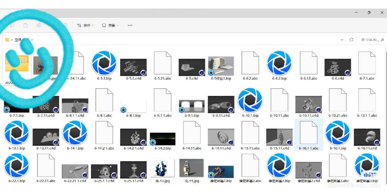Screen dimensions: 387x193
Task: Select the file 6-5作业1.bip
Action: coord(221,68)
